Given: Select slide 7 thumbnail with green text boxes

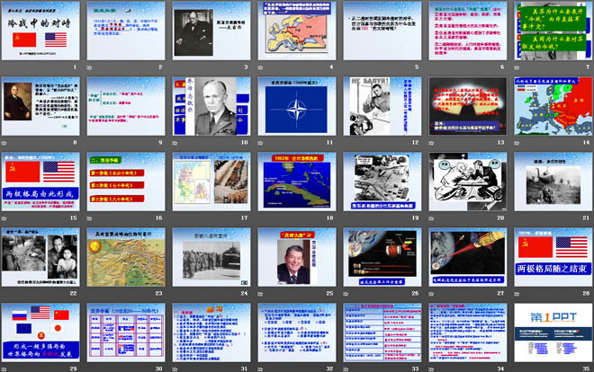Looking at the screenshot, I should coord(553,31).
